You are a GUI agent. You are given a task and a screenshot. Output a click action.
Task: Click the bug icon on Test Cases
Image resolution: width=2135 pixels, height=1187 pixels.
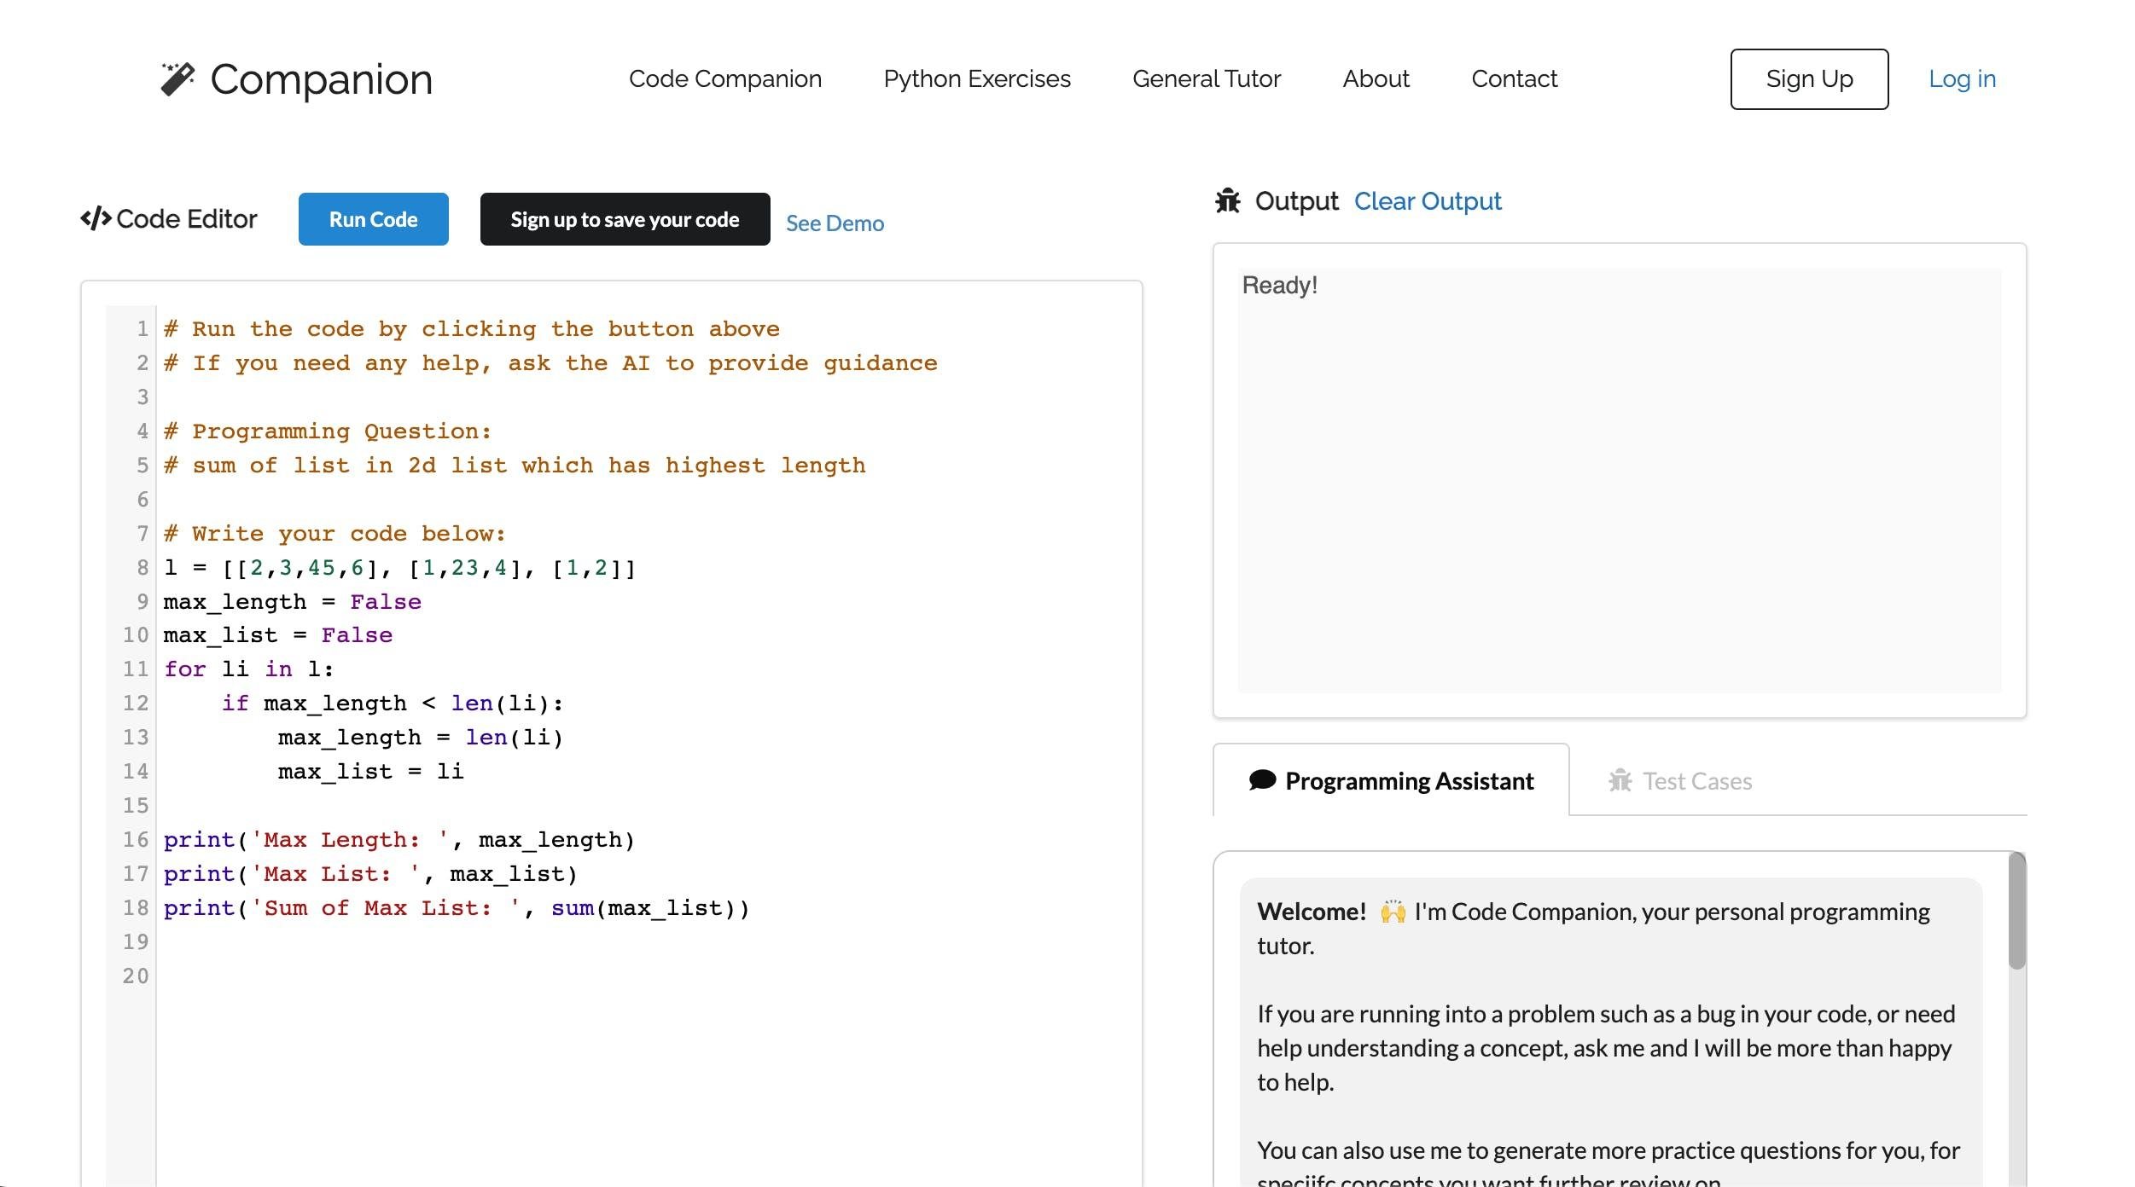(x=1620, y=780)
